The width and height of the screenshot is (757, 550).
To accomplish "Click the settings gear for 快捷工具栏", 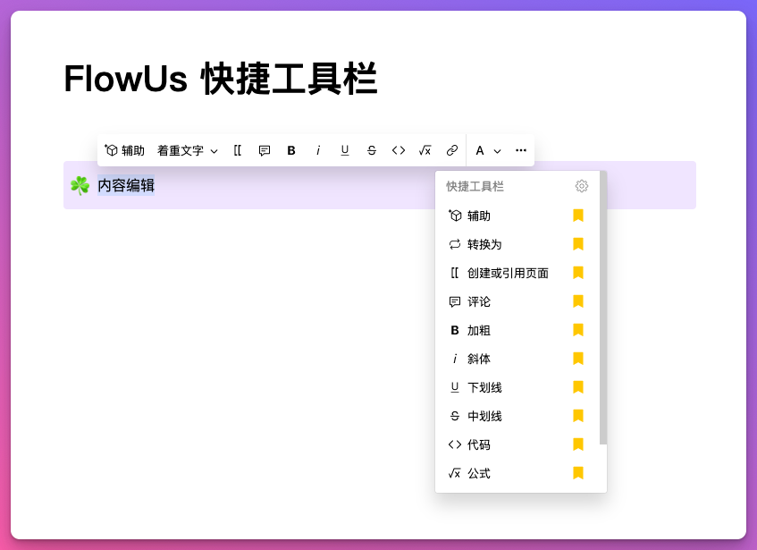I will click(x=582, y=186).
